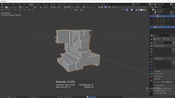Open the Render properties tab icon
Viewport: 175px width, 98px height.
tap(151, 43)
